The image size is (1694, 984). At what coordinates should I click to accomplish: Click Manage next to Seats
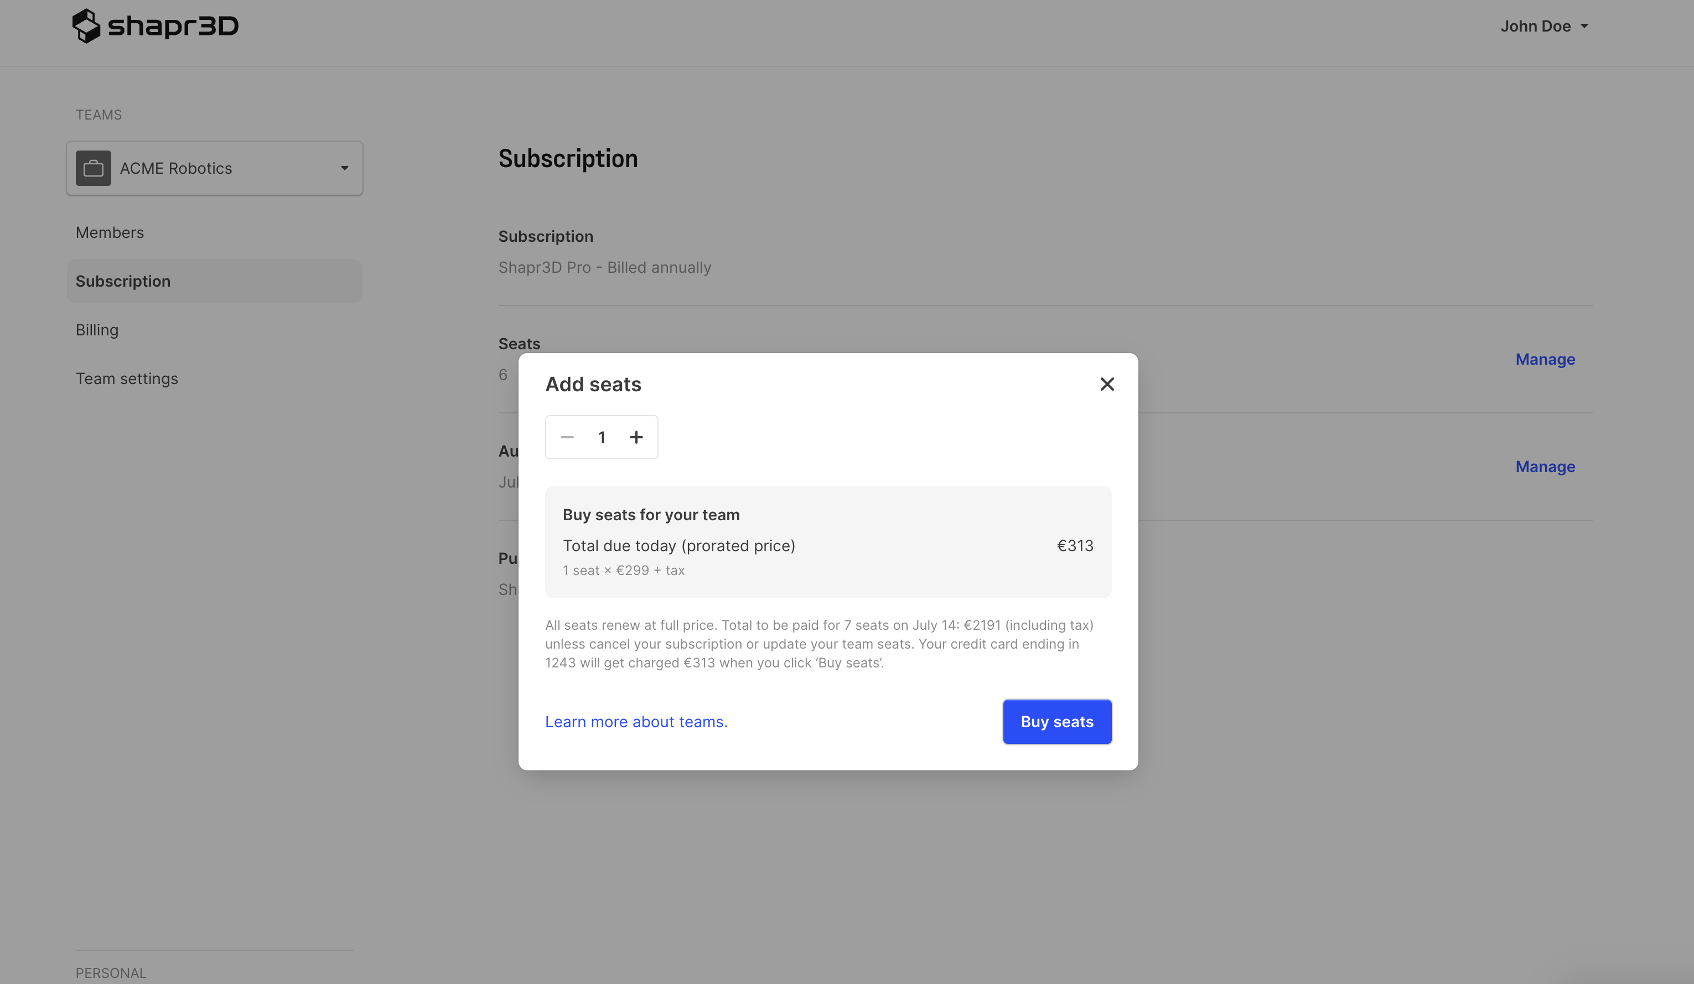[x=1545, y=360]
